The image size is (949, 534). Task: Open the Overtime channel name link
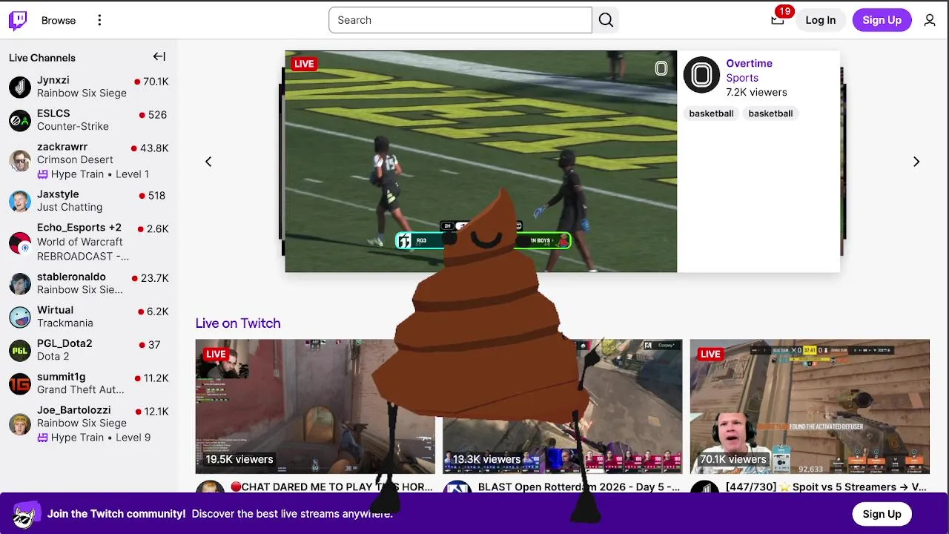tap(749, 63)
